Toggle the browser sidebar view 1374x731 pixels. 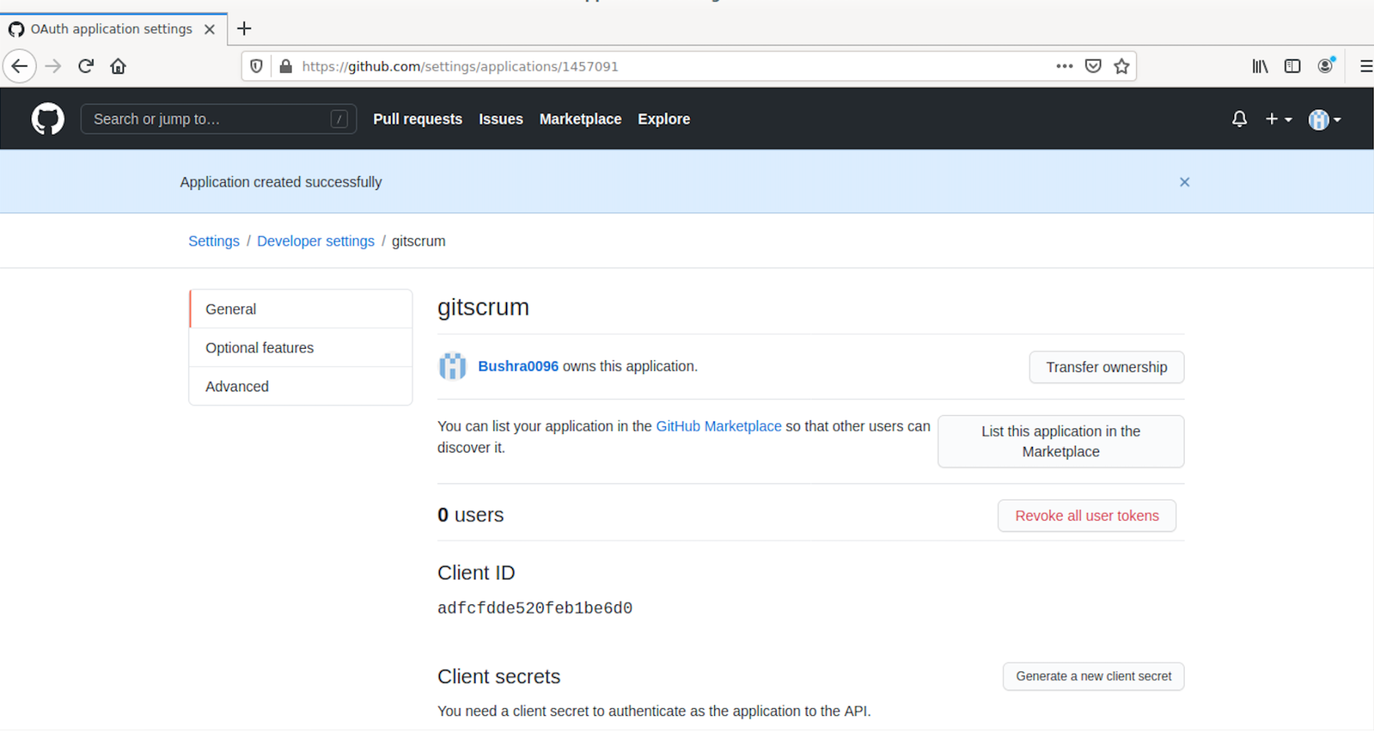pos(1292,66)
